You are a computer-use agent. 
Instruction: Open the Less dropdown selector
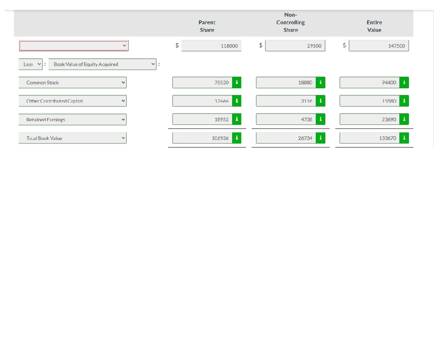click(x=30, y=64)
